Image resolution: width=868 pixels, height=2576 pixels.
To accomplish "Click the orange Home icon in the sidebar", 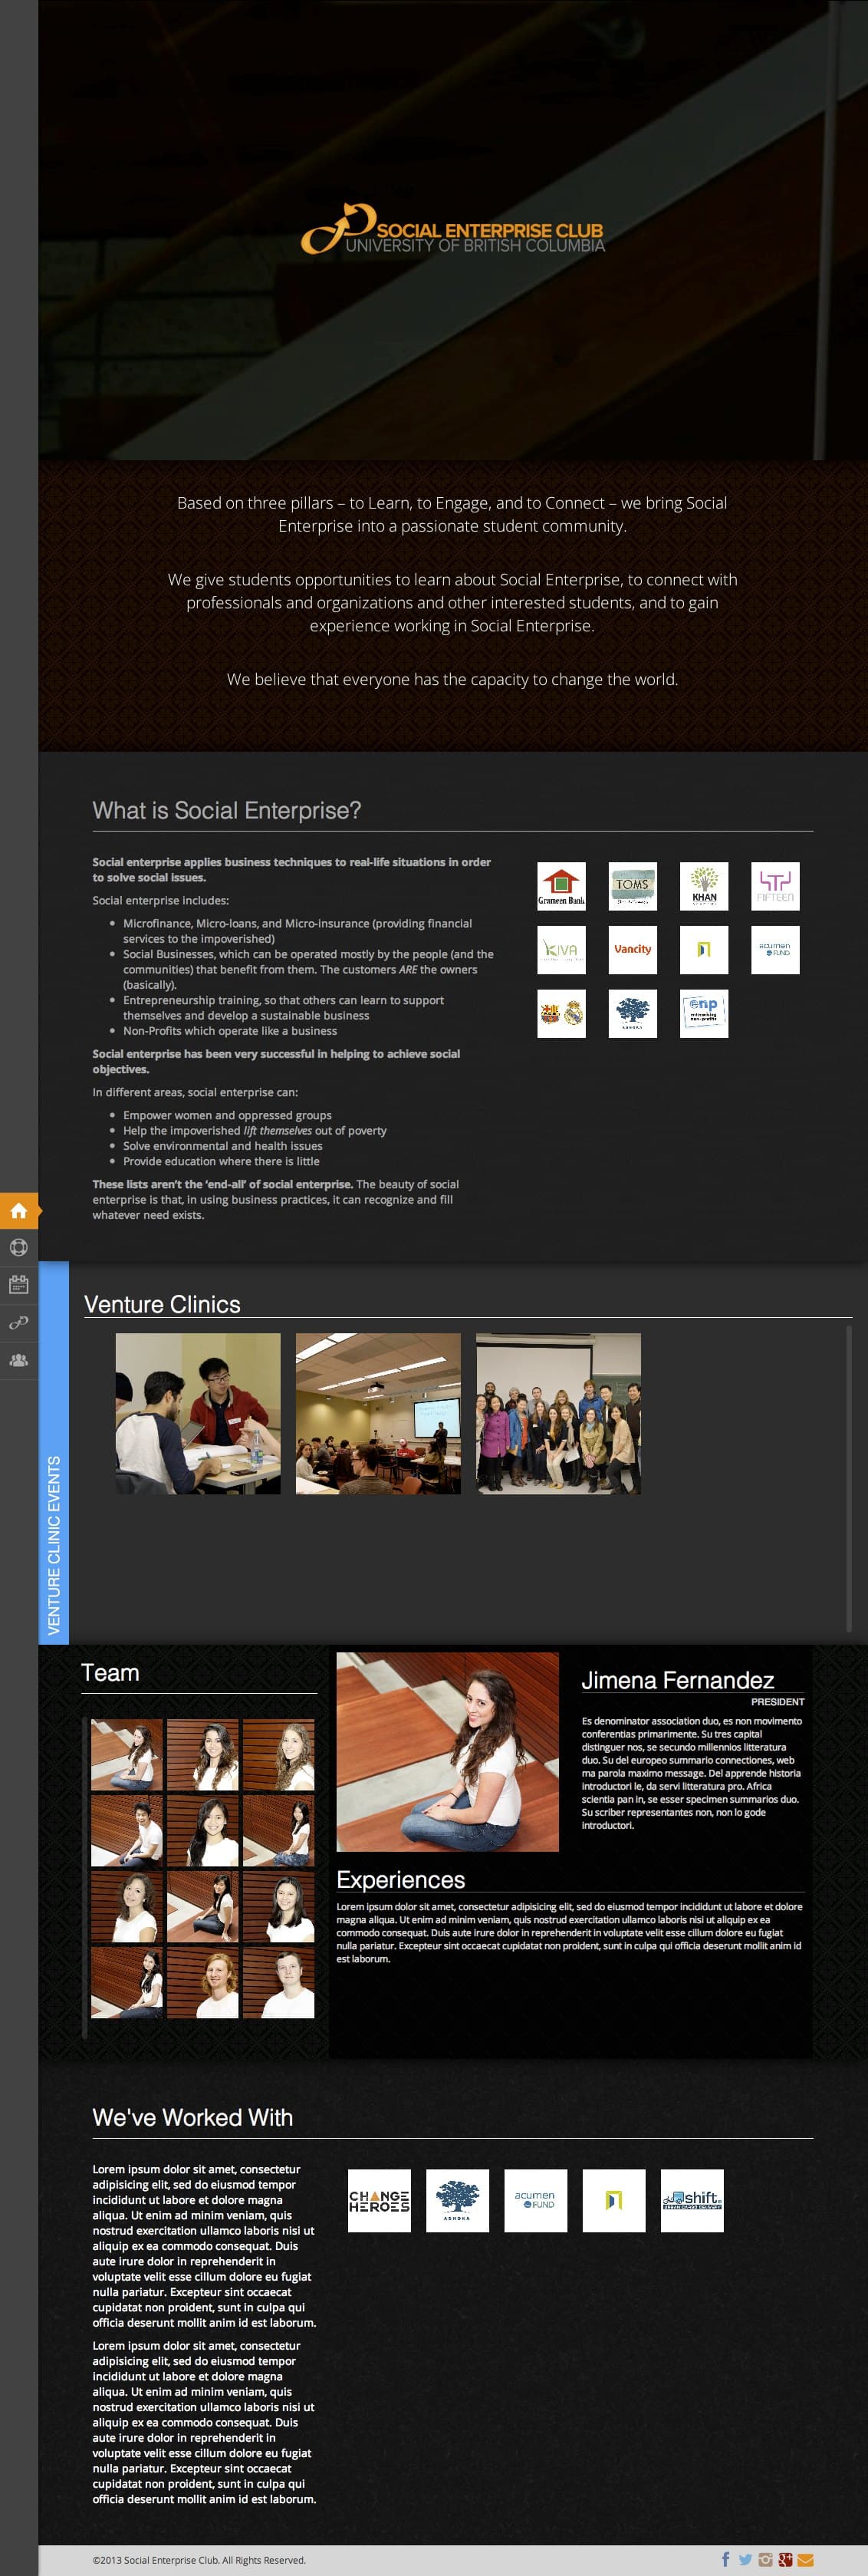I will [18, 1211].
